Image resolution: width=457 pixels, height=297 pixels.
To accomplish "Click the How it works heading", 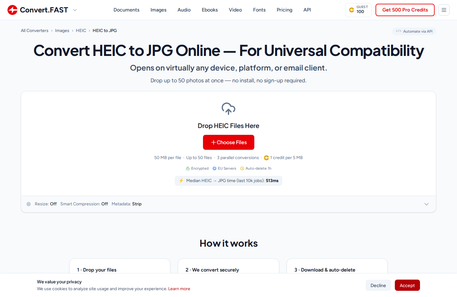I will click(228, 243).
